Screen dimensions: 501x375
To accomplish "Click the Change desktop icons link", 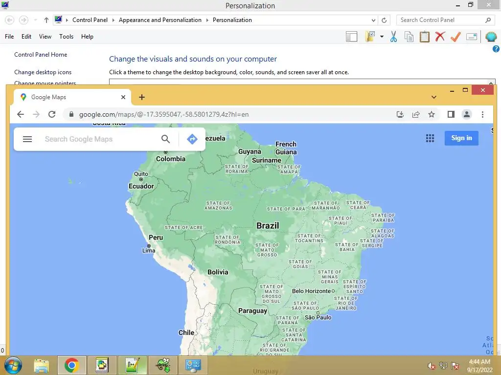I will 43,72.
